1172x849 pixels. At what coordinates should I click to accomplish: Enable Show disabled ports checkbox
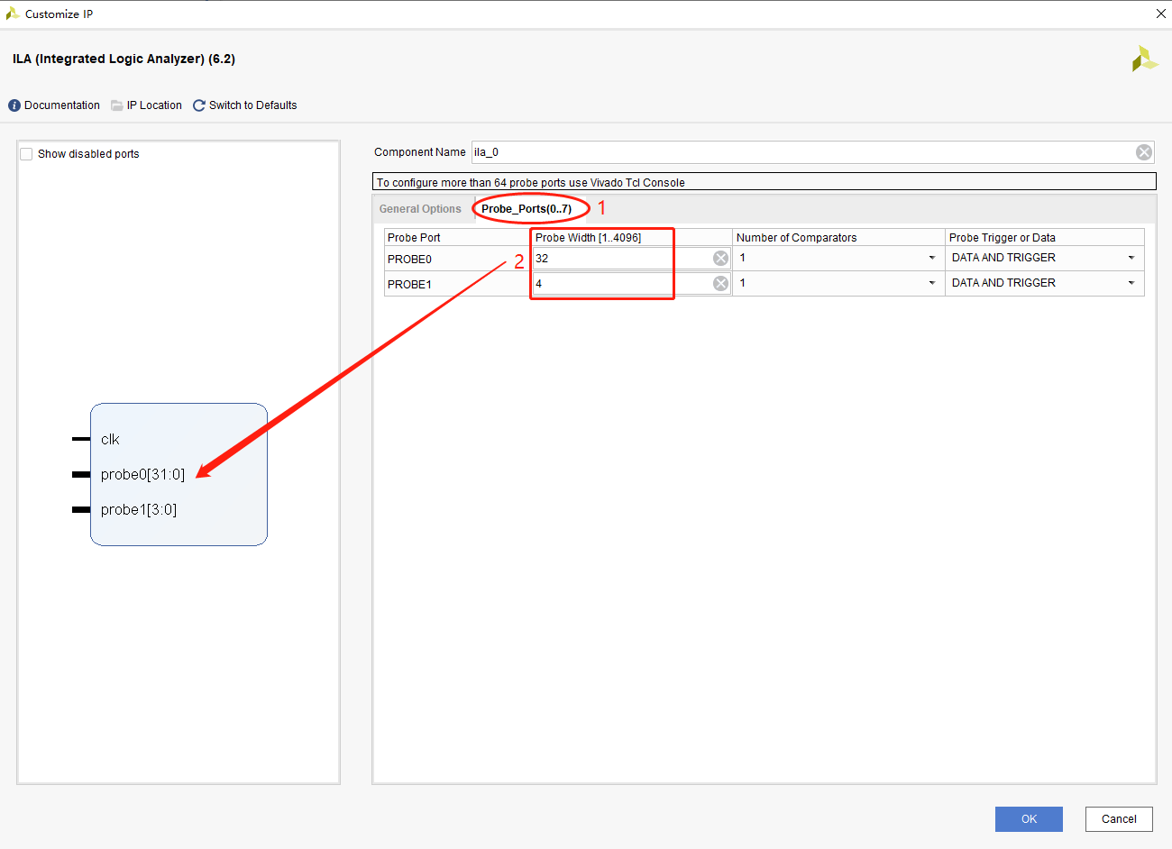click(x=26, y=154)
